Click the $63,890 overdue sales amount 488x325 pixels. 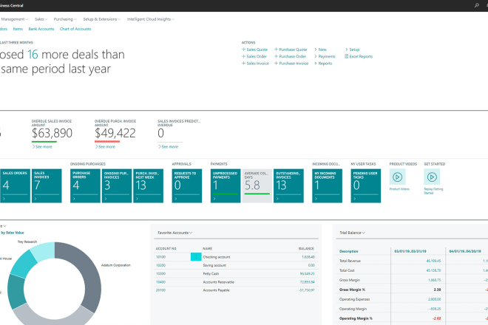coord(52,134)
